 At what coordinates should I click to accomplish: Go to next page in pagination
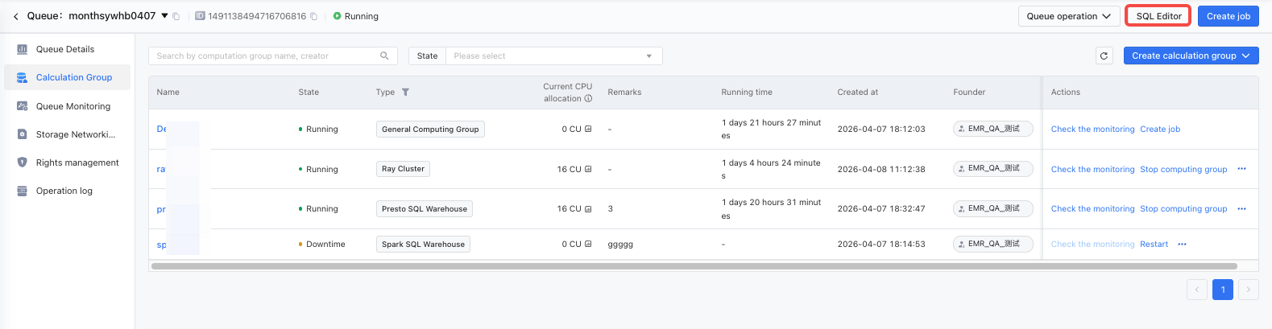[x=1248, y=290]
